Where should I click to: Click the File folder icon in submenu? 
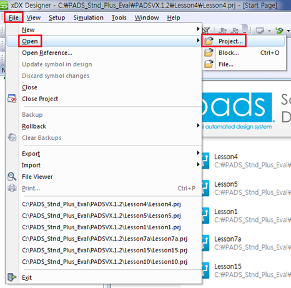209,64
